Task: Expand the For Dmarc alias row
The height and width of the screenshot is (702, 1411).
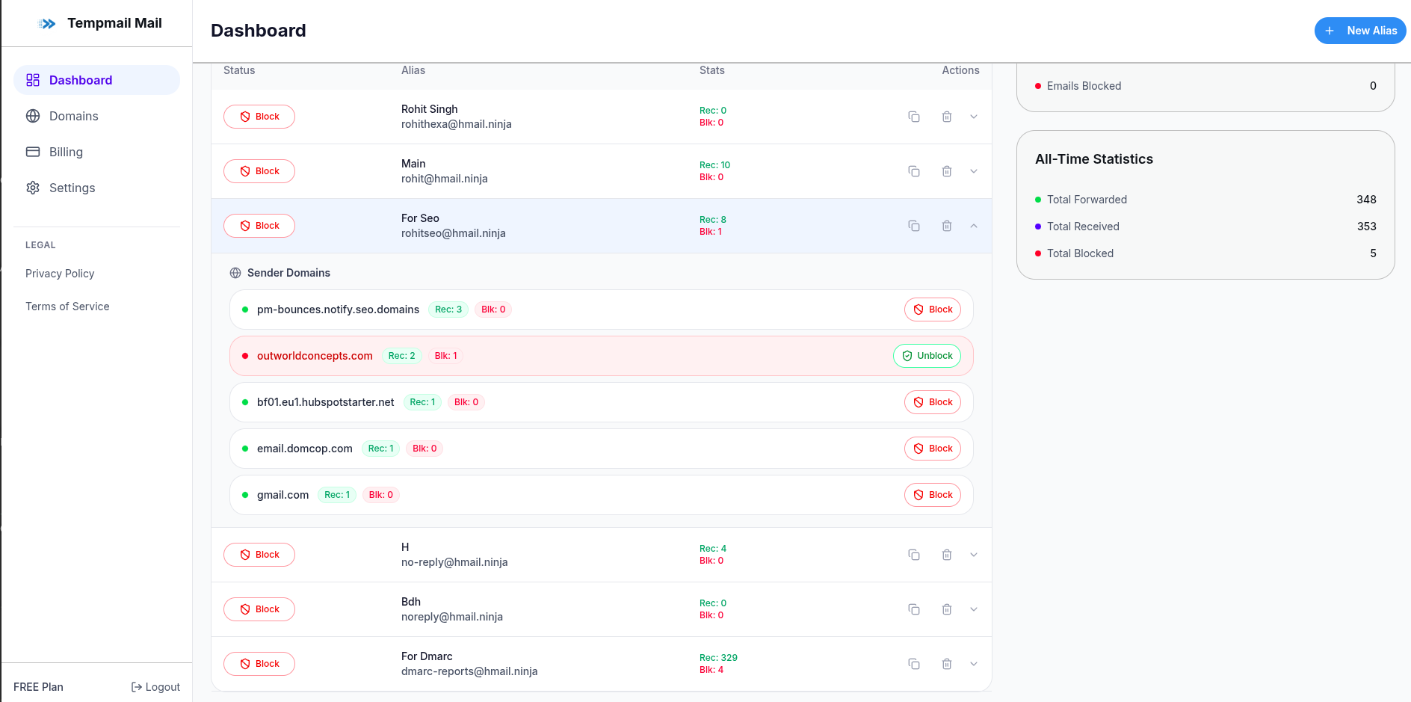Action: coord(973,664)
